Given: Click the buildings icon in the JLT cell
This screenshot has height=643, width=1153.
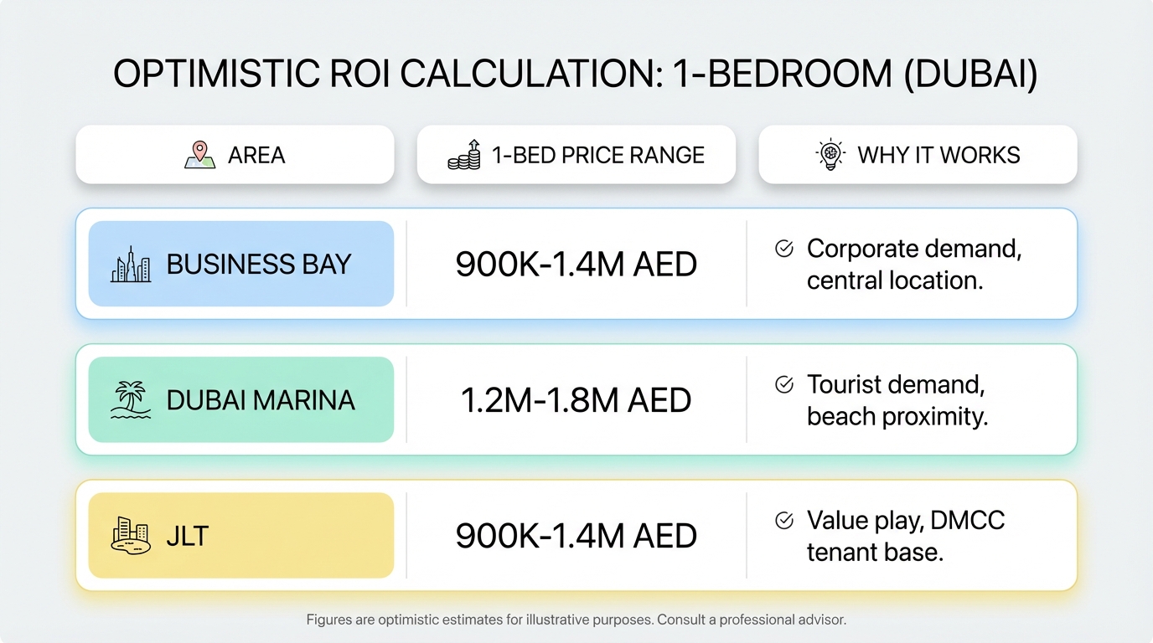Looking at the screenshot, I should [131, 536].
